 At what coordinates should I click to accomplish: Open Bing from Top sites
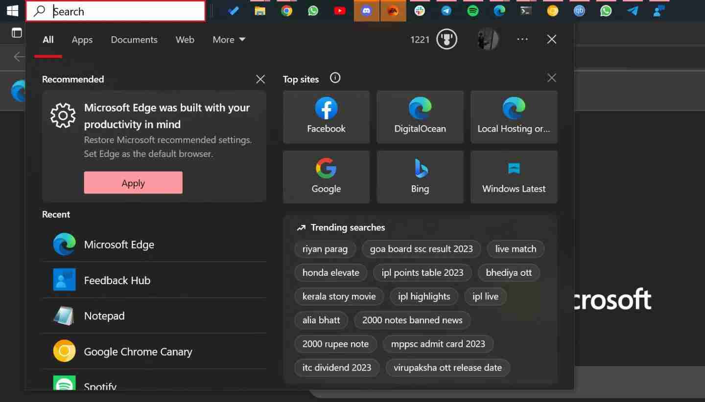tap(420, 176)
